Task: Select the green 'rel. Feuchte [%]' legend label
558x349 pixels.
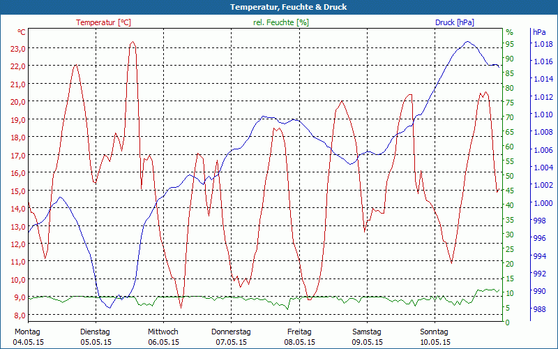Action: 281,22
